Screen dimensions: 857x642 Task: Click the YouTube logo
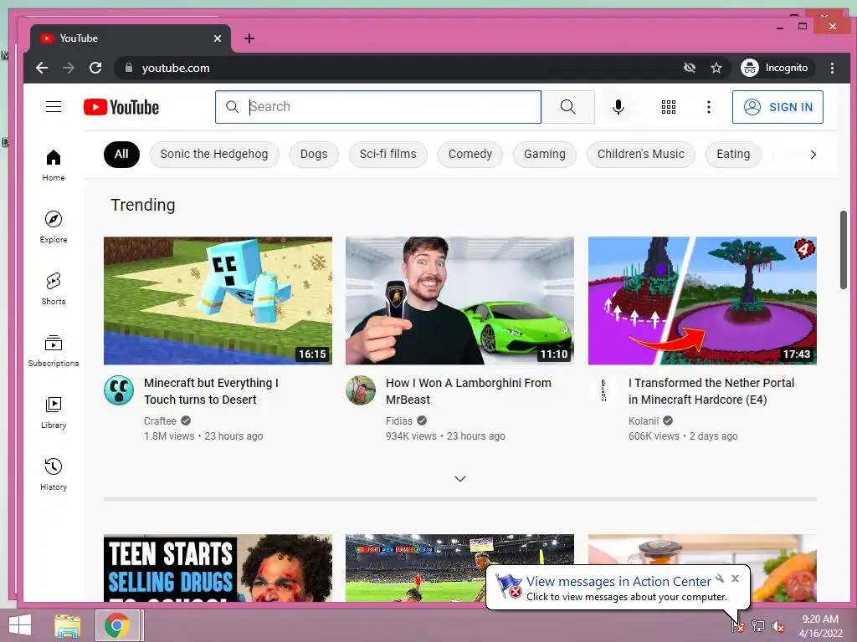(x=121, y=107)
